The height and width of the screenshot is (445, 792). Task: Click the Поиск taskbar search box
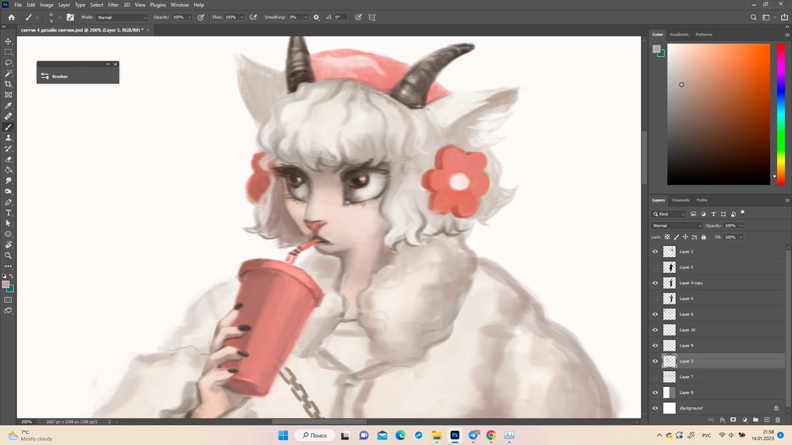[x=314, y=435]
